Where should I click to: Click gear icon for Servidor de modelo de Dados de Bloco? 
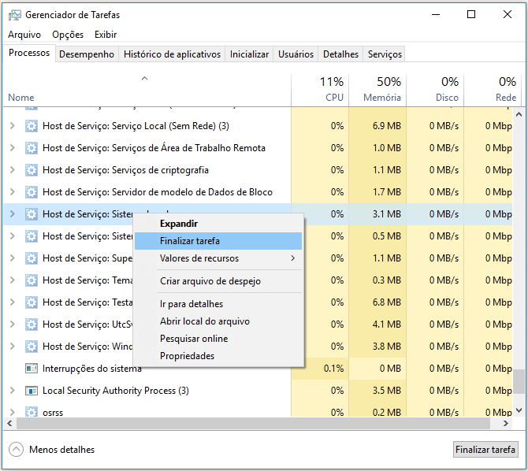click(x=32, y=192)
